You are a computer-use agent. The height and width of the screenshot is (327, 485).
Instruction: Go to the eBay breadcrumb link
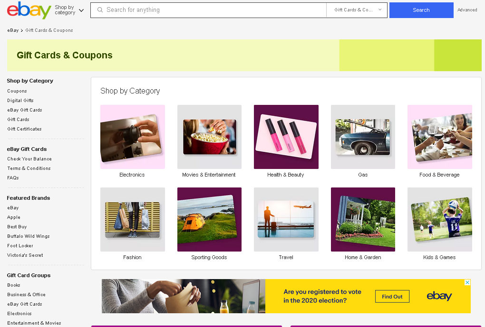tap(13, 30)
